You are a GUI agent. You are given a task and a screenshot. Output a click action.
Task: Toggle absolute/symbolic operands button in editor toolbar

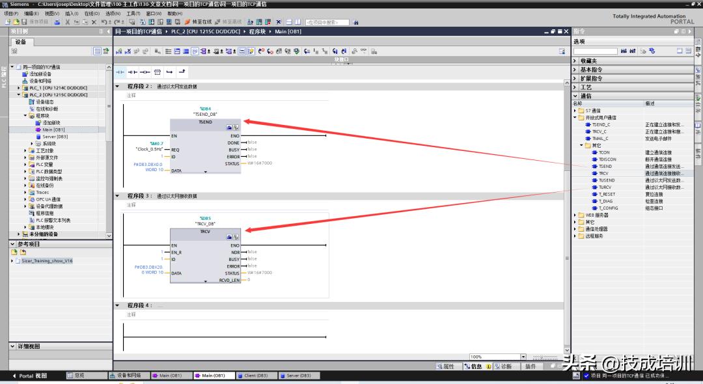[204, 51]
